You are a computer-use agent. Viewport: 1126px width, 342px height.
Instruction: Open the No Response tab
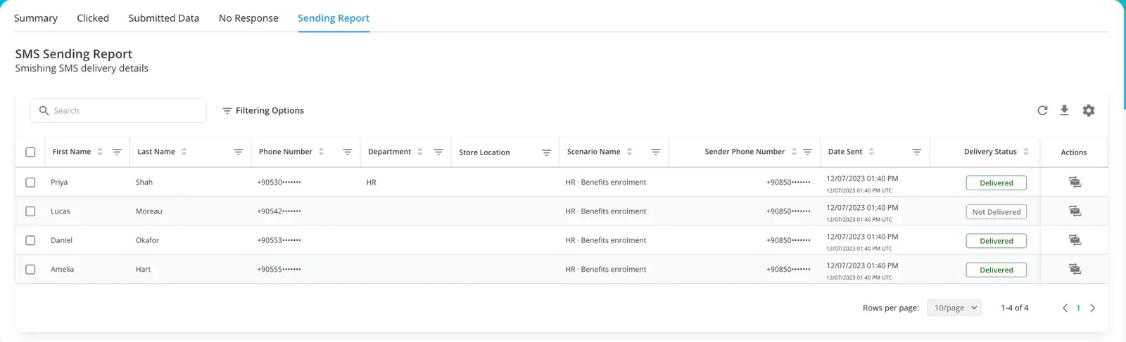(248, 18)
